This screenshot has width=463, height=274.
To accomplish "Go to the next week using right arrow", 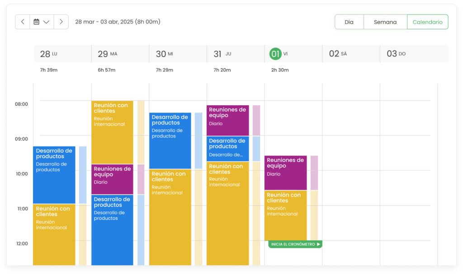I will click(x=61, y=21).
